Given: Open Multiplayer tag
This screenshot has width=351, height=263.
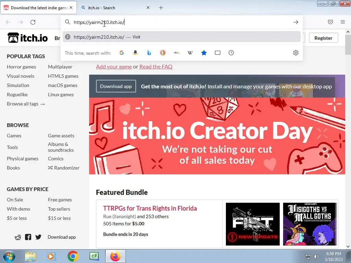Looking at the screenshot, I should tap(60, 67).
